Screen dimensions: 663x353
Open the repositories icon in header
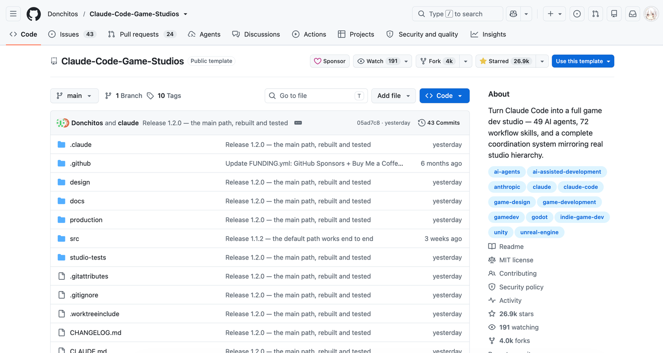[x=614, y=14]
